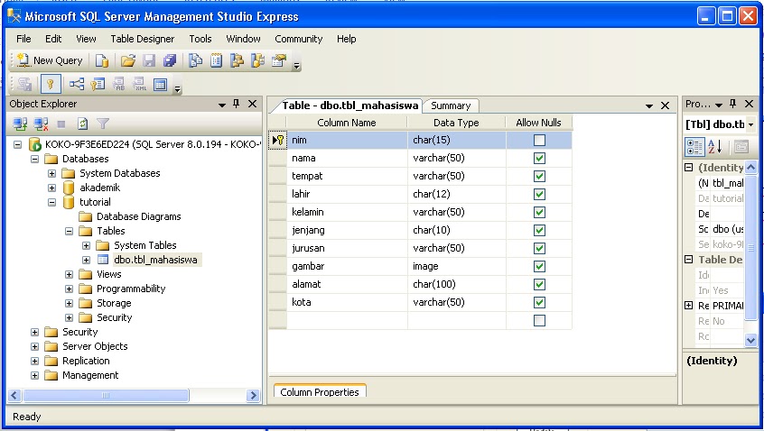Open the Properties object selector dropdown

[x=750, y=124]
